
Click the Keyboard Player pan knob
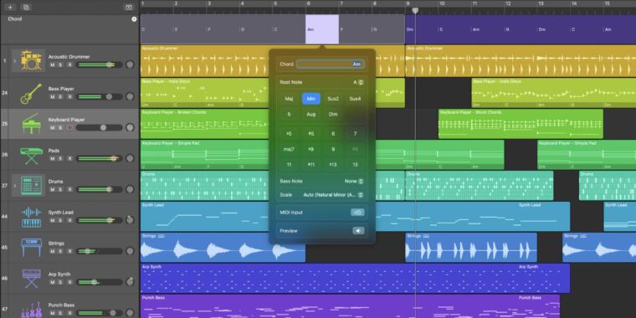tap(130, 127)
